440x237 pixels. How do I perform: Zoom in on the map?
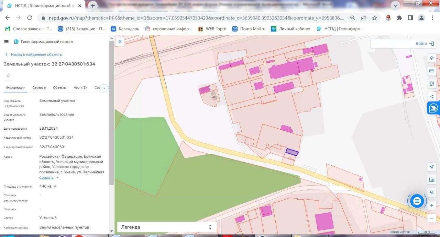pos(432,205)
